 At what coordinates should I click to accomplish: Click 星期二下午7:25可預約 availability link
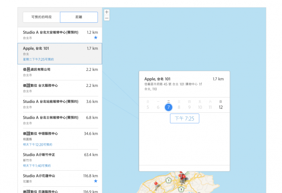(x=38, y=59)
